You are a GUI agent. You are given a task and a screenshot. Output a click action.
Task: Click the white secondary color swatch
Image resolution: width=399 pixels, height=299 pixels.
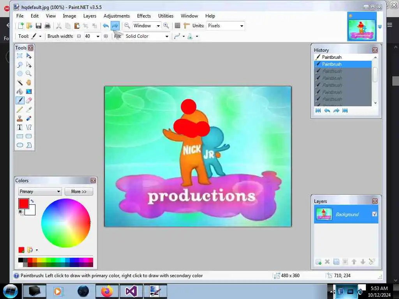coord(32,212)
